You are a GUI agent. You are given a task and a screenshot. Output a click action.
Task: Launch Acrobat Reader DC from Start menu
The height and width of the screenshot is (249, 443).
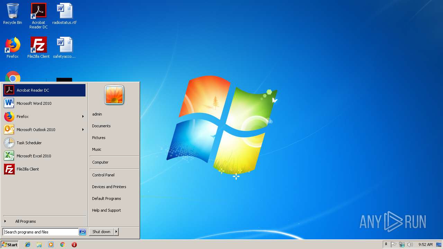[44, 90]
